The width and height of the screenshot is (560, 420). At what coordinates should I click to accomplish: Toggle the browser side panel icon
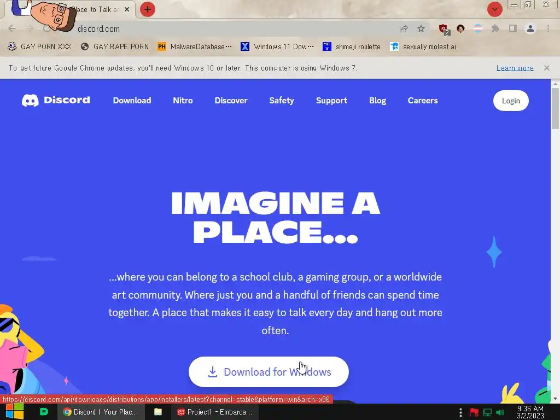(x=513, y=29)
